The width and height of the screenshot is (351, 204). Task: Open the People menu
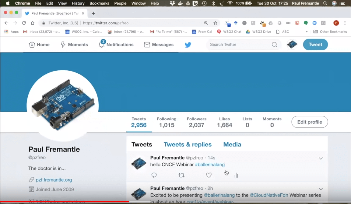pos(120,3)
